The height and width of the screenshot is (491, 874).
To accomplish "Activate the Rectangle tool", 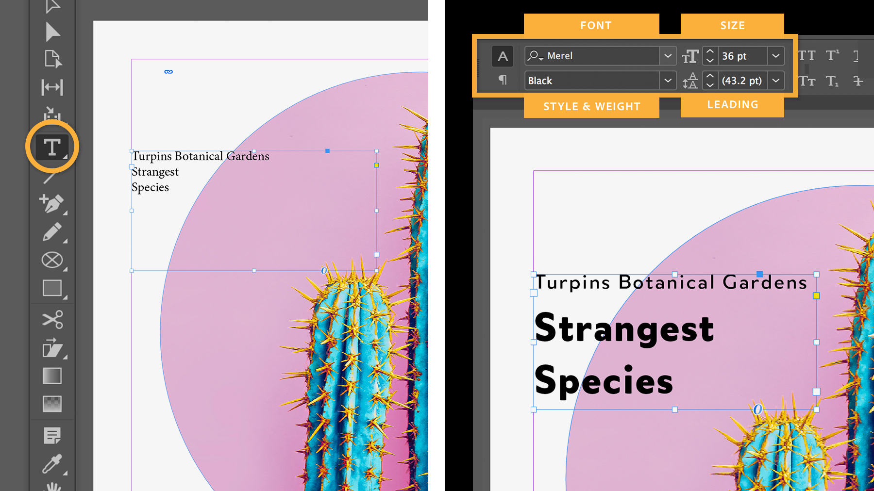I will 52,289.
